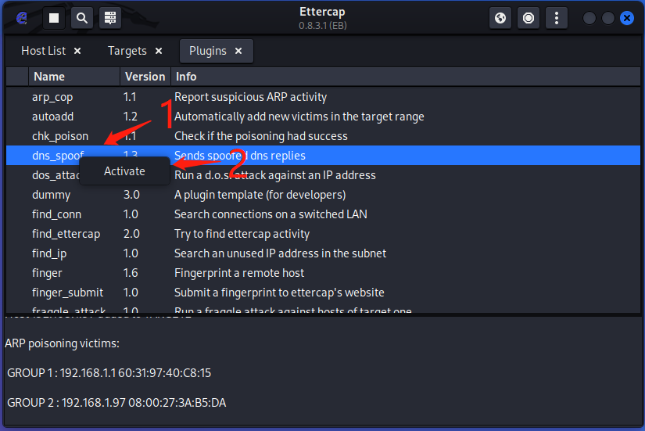The height and width of the screenshot is (431, 645).
Task: Open the MITM menu globe icon
Action: [x=500, y=18]
